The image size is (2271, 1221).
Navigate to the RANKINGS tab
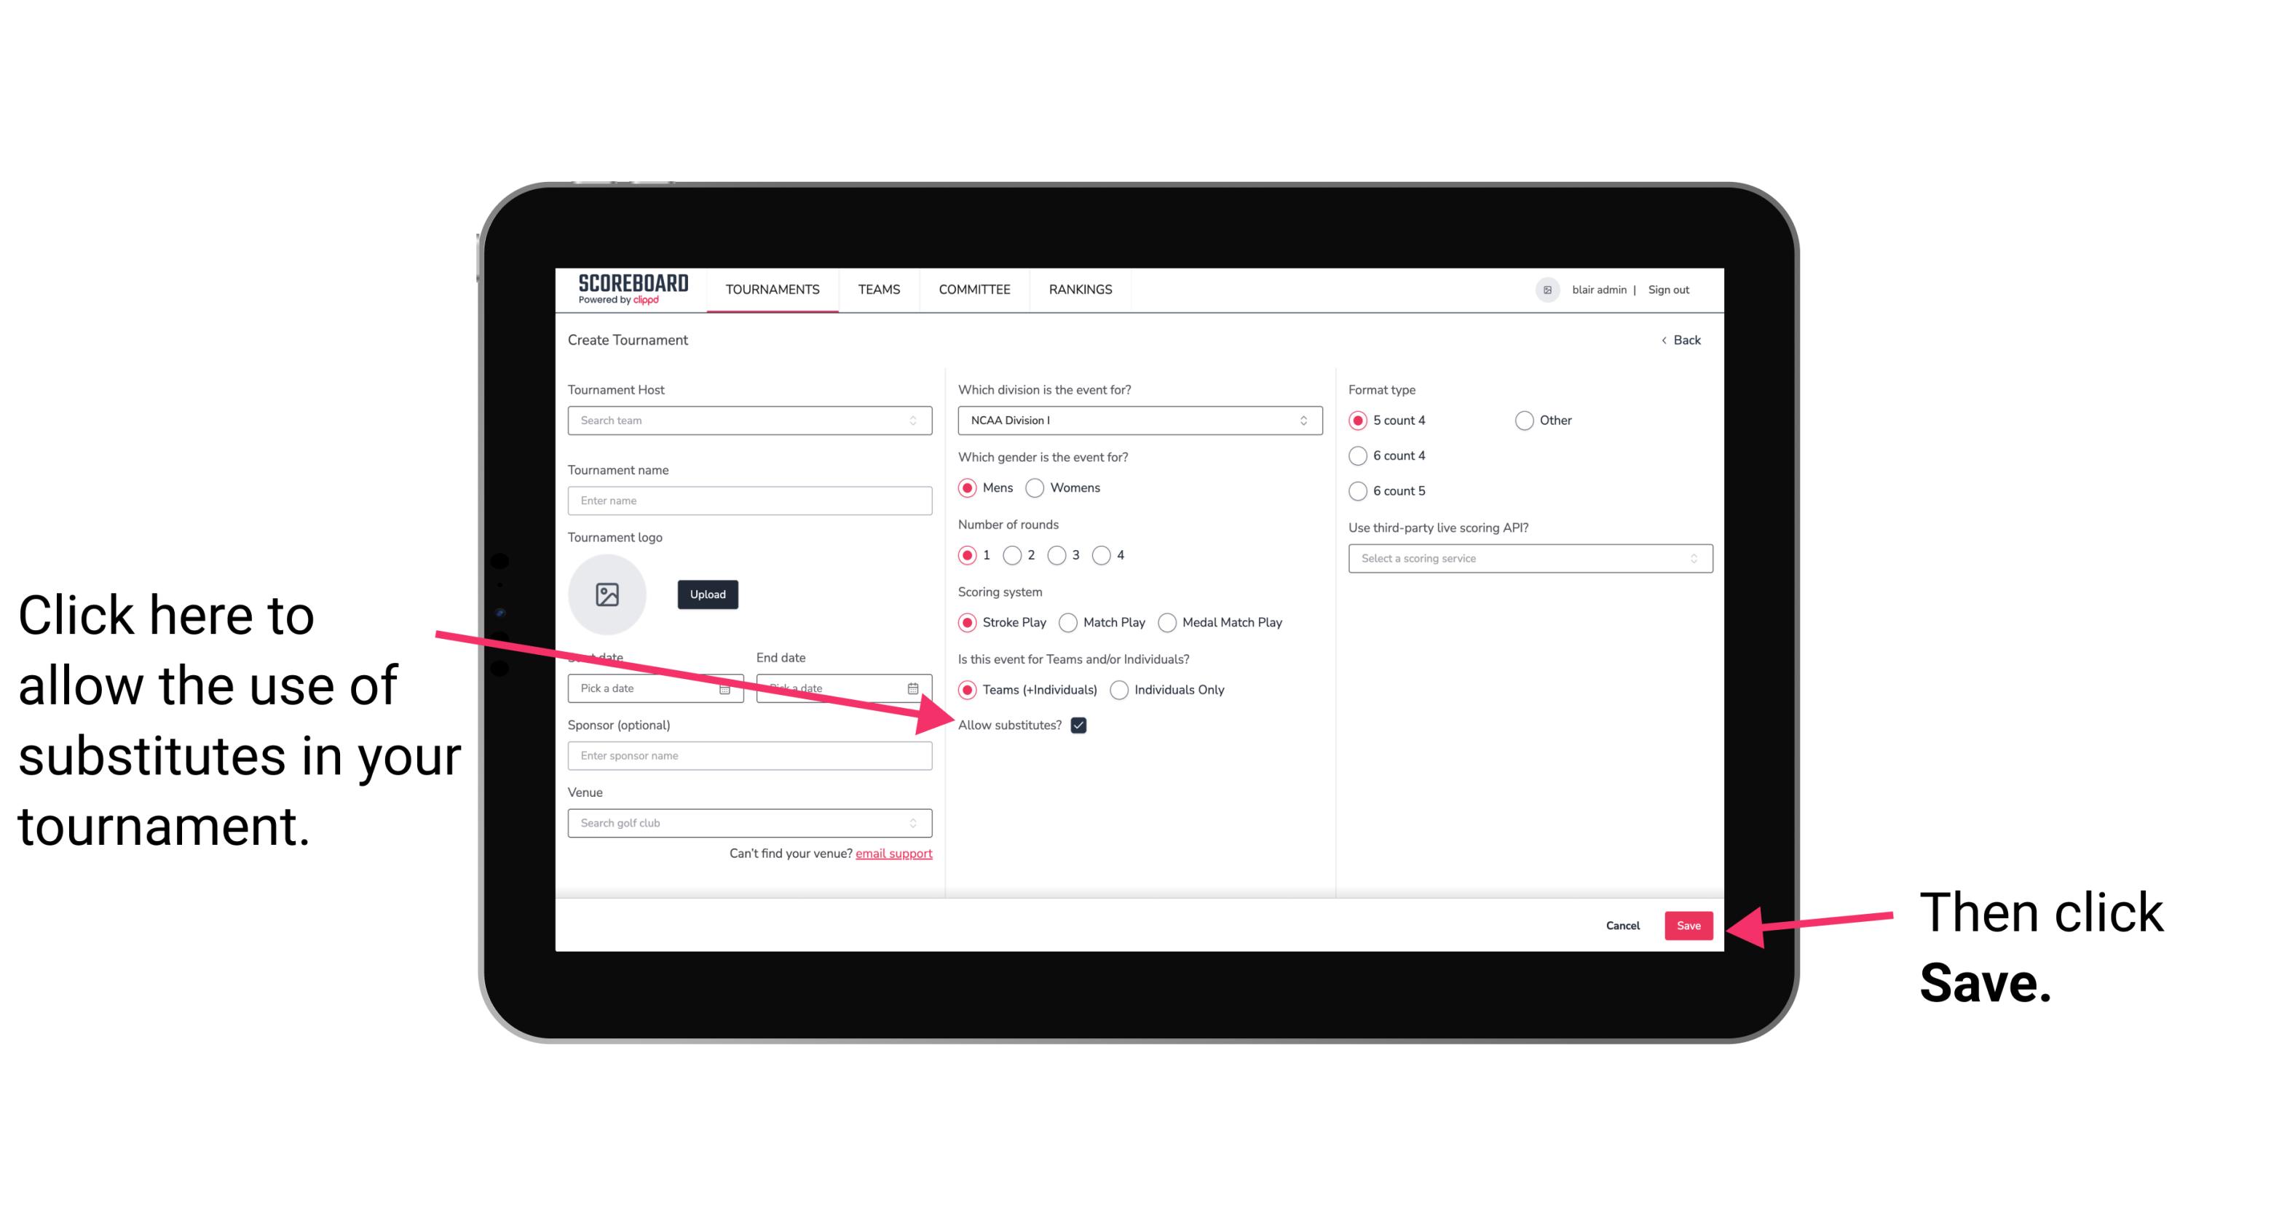(1078, 289)
